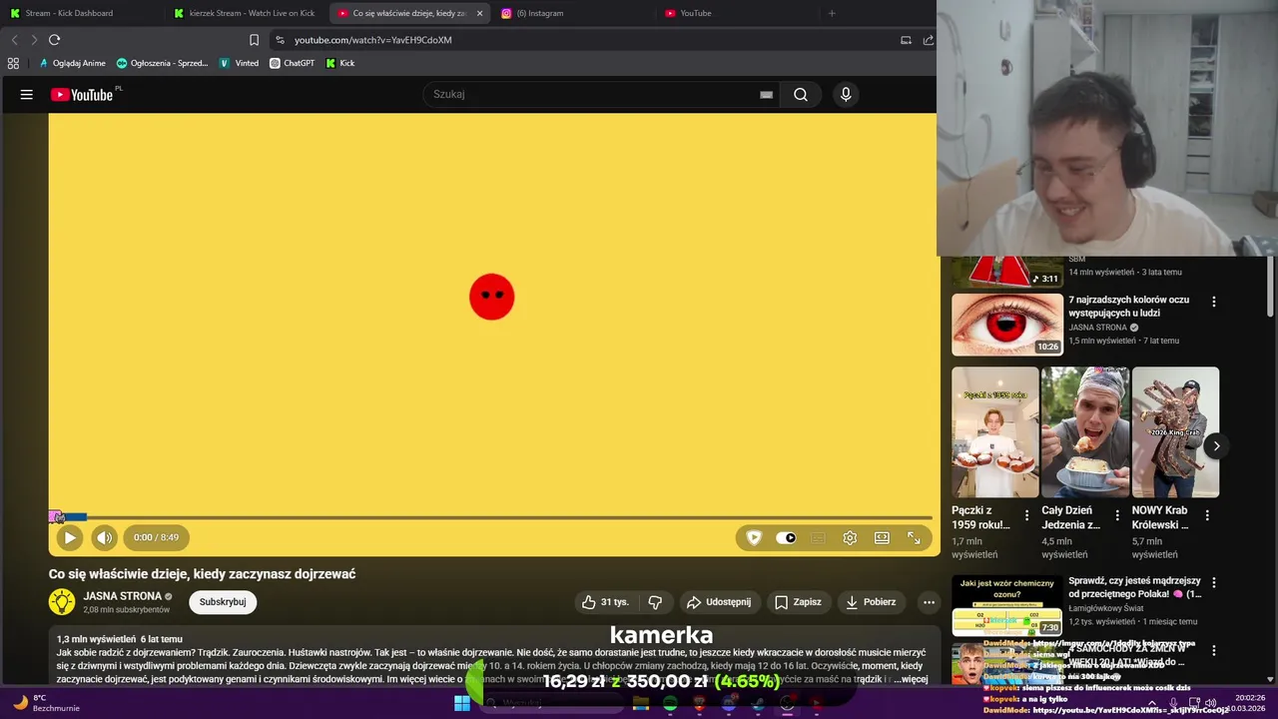Open the NOWY Krab Królewski short thumbnail
Screen dimensions: 1278x719
1175,431
